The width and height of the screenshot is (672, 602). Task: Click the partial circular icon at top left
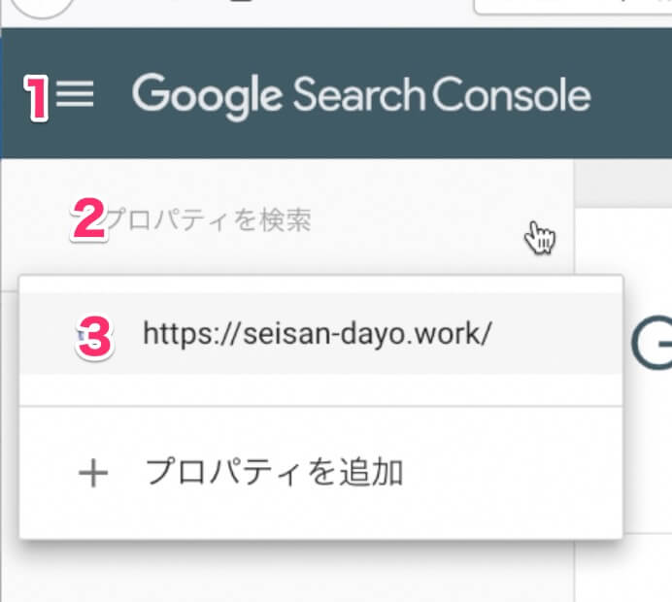(x=39, y=8)
